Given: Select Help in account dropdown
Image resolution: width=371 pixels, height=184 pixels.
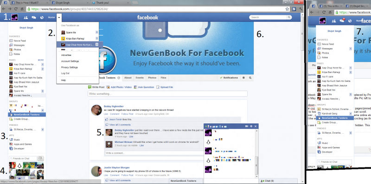Looking at the screenshot, I should pos(64,80).
